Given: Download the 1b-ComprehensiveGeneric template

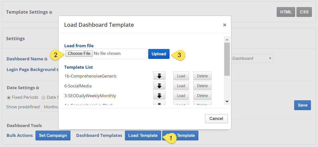Looking at the screenshot, I should pos(159,76).
